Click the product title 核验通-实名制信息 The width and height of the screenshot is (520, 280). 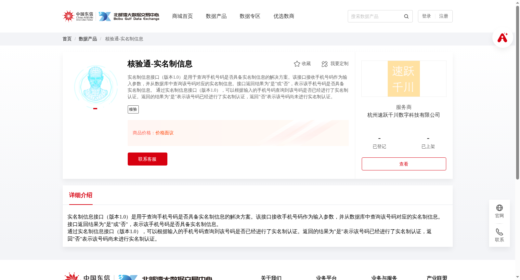160,64
